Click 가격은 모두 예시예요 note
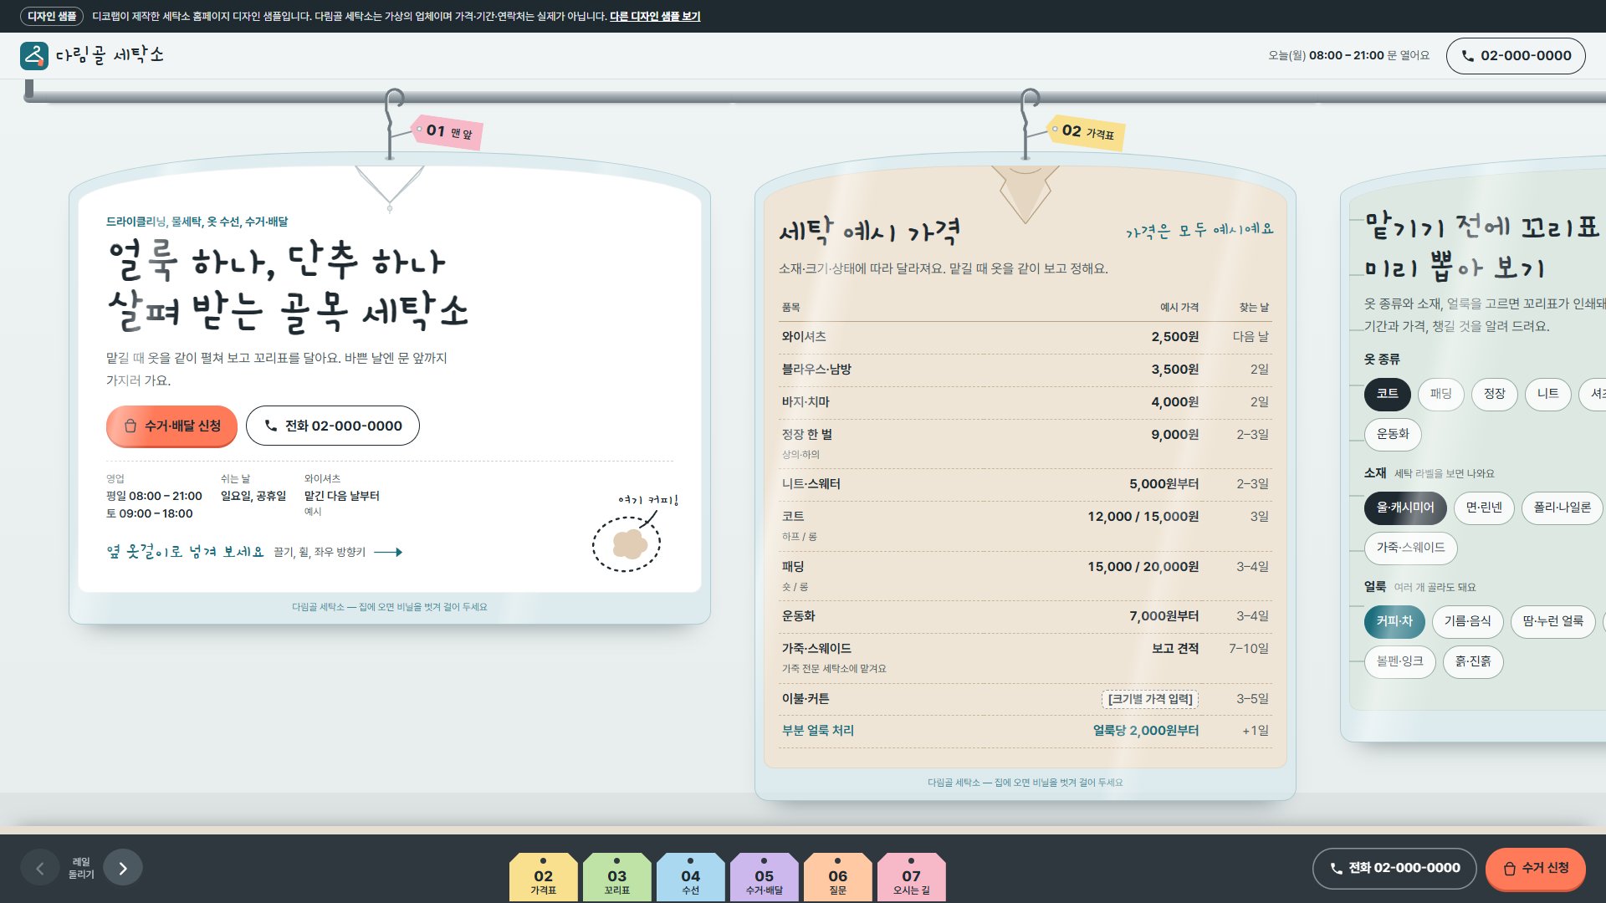The width and height of the screenshot is (1606, 903). [x=1199, y=231]
